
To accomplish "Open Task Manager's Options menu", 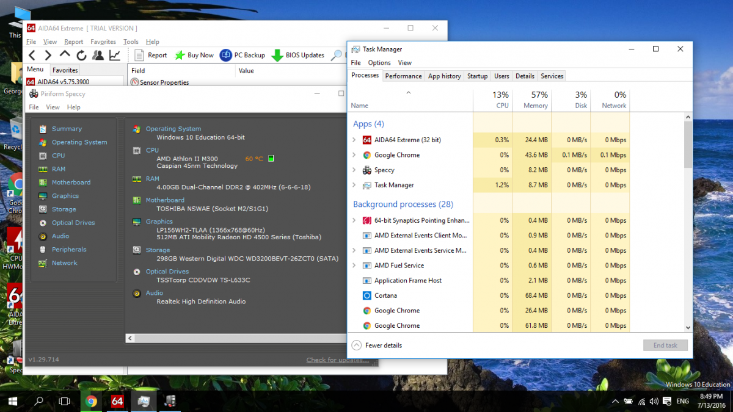I will [379, 63].
